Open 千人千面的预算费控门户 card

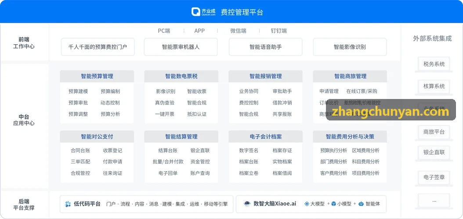point(98,47)
